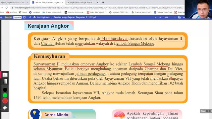Click the document title in Kami toolbar

(x=75, y=17)
